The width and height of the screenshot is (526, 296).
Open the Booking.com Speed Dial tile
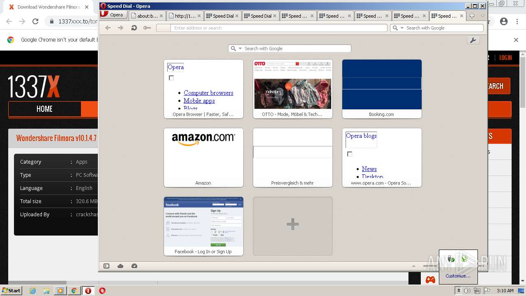click(382, 89)
